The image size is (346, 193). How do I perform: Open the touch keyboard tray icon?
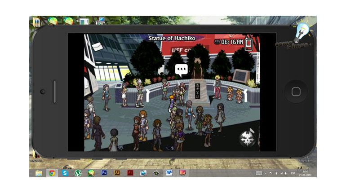tap(259, 173)
